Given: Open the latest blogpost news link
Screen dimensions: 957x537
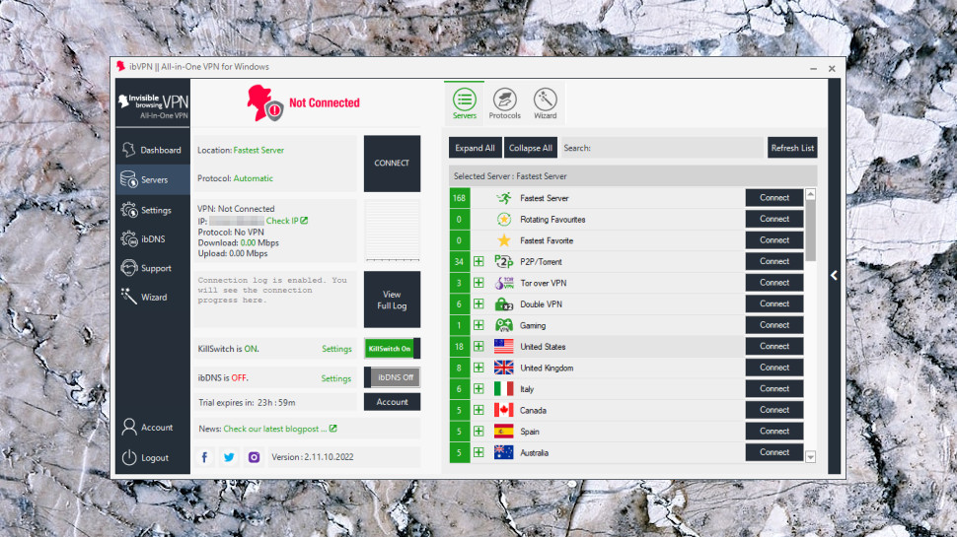Looking at the screenshot, I should [x=279, y=429].
